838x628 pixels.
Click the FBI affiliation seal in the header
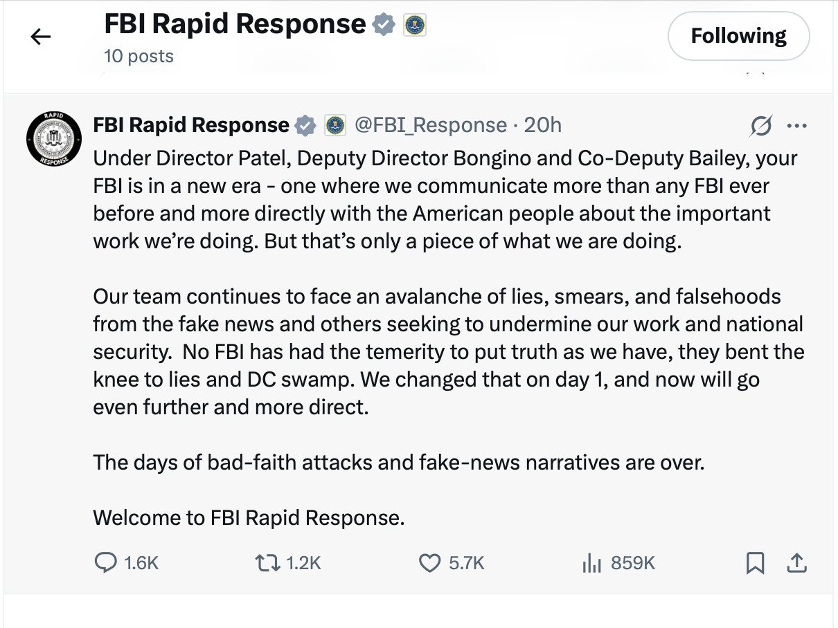coord(414,25)
